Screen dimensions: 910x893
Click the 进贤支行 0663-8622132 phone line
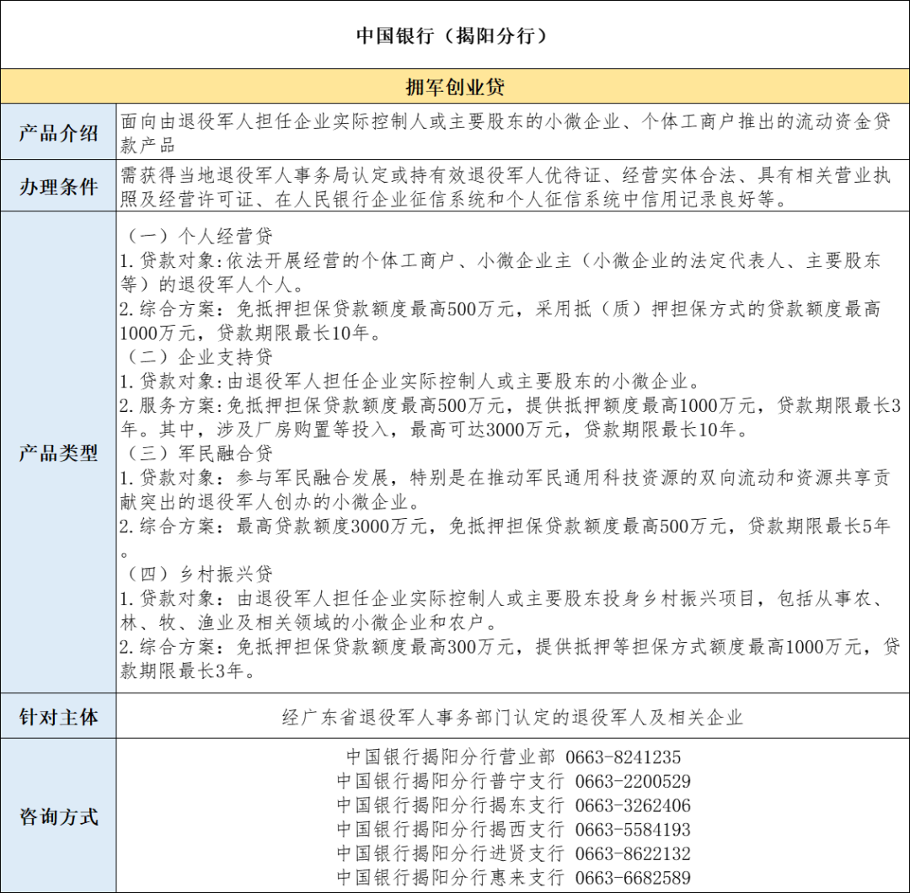[514, 853]
